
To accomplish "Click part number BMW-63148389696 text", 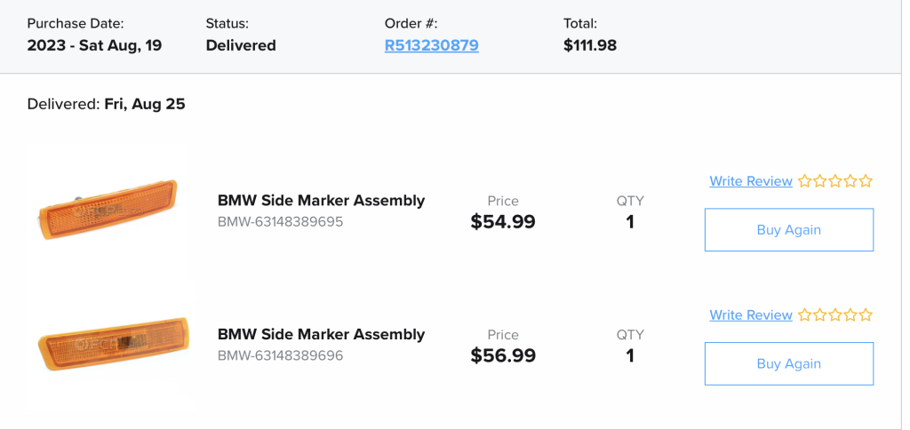I will click(280, 355).
